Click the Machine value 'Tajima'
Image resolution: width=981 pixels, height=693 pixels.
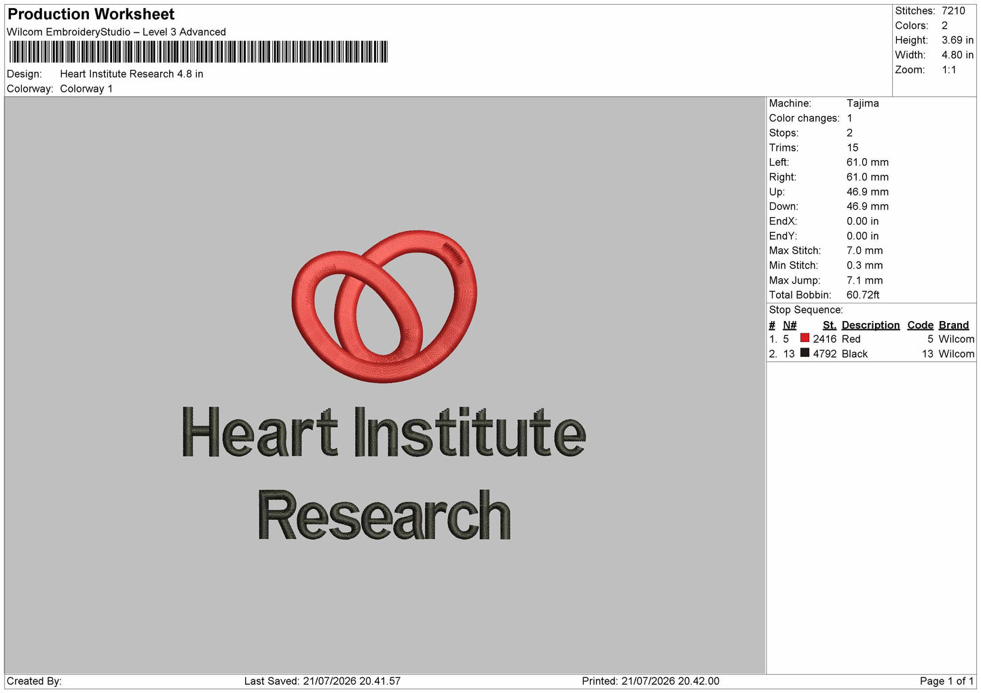862,103
